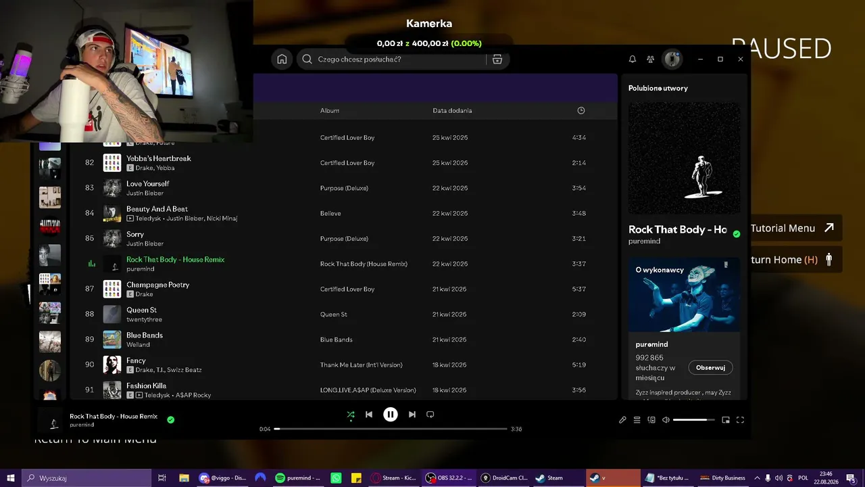Viewport: 865px width, 487px height.
Task: Open album link 'Thank Me Later (Int'l Version)'
Action: pyautogui.click(x=361, y=365)
